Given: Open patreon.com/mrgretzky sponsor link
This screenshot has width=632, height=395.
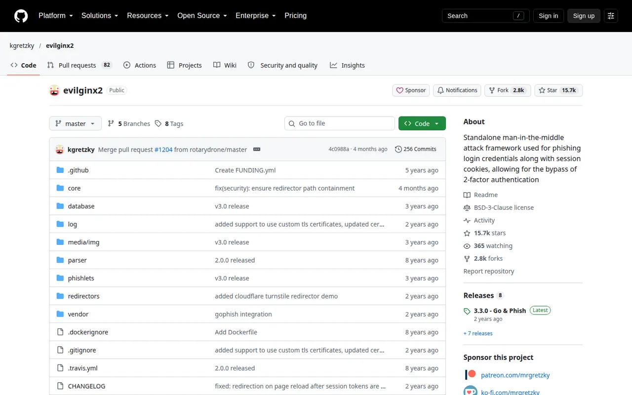Looking at the screenshot, I should point(515,375).
